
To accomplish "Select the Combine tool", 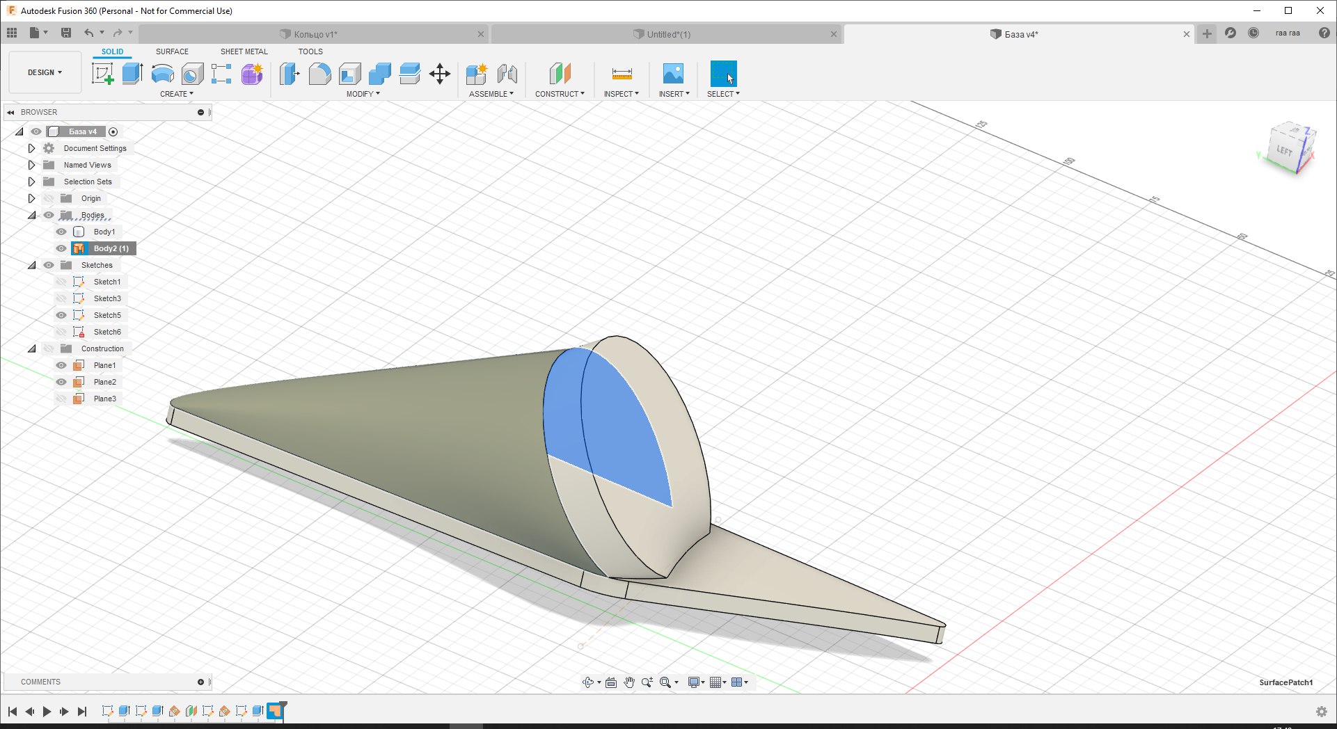I will [x=379, y=74].
